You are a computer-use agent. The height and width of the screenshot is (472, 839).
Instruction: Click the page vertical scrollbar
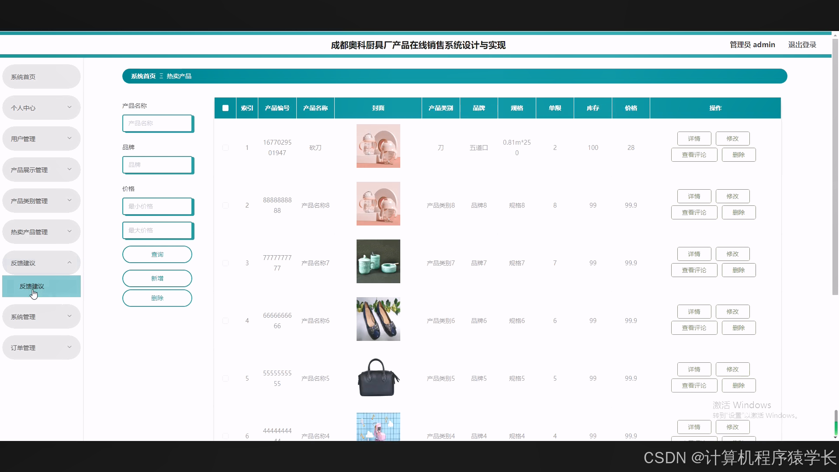(x=835, y=166)
